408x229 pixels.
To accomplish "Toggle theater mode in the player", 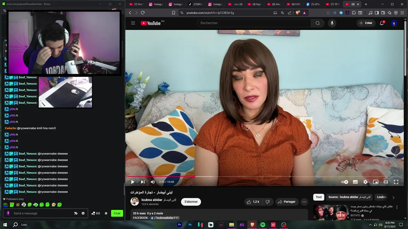I will (x=386, y=182).
